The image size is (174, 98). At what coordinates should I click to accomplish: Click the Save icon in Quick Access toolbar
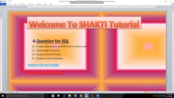(x=4, y=1)
